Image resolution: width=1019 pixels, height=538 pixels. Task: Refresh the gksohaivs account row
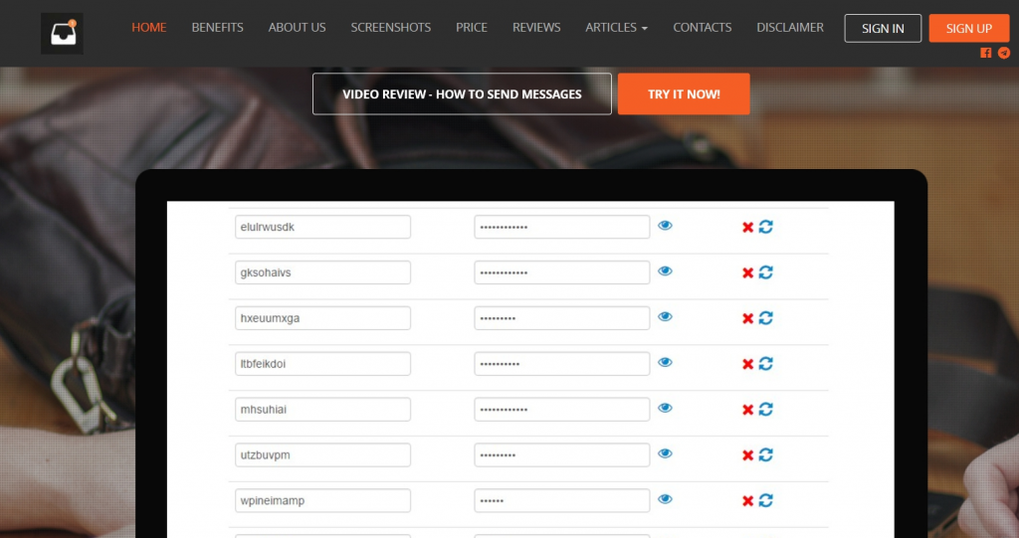(765, 272)
